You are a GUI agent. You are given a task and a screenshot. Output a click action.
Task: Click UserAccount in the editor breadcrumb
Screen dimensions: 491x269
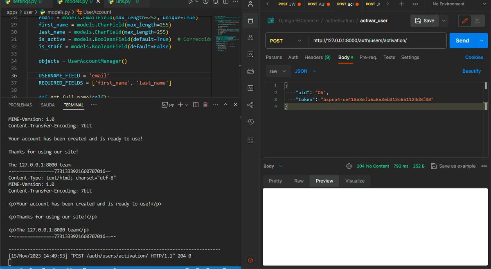point(94,12)
